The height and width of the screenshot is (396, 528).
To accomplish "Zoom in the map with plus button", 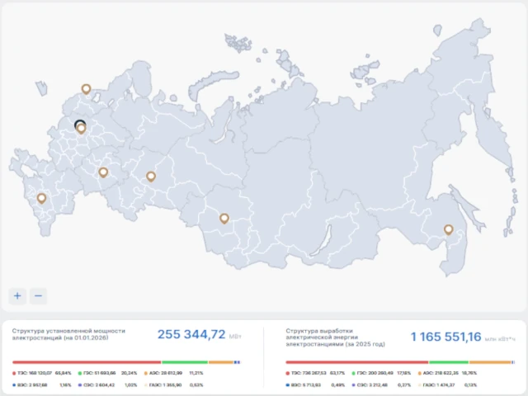I will click(x=17, y=296).
